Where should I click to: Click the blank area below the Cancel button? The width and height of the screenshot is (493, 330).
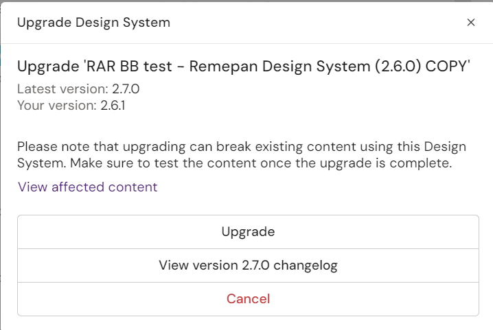(248, 323)
